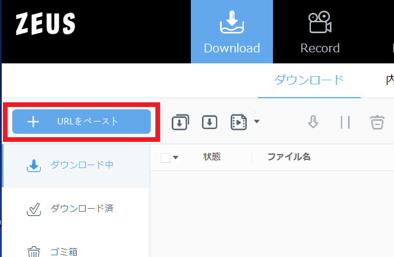Viewport: 394px width, 257px height.
Task: Click the ファイル名 column header
Action: (x=289, y=157)
